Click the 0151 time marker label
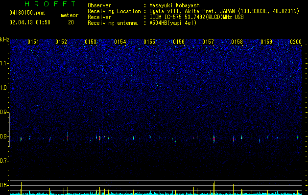308x195 pixels. coord(33,42)
